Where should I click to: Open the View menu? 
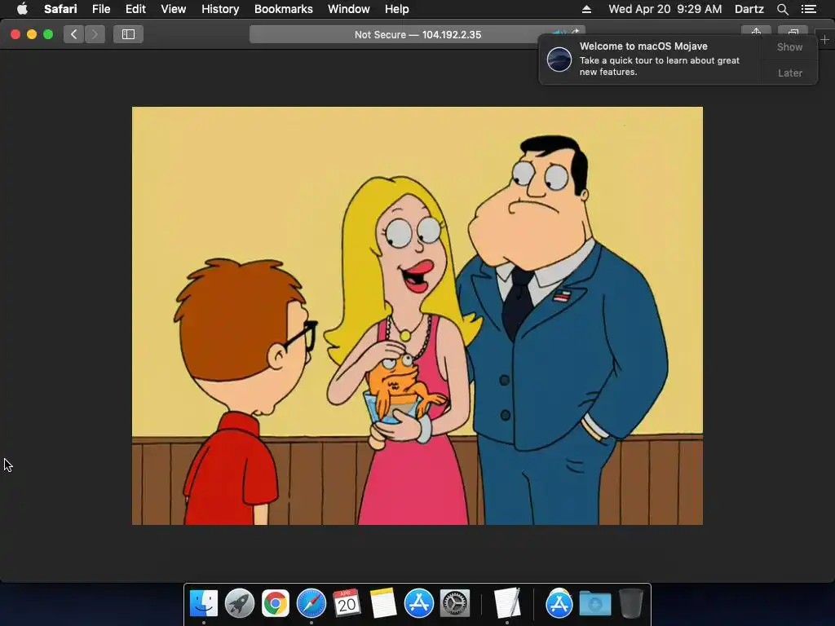tap(173, 9)
